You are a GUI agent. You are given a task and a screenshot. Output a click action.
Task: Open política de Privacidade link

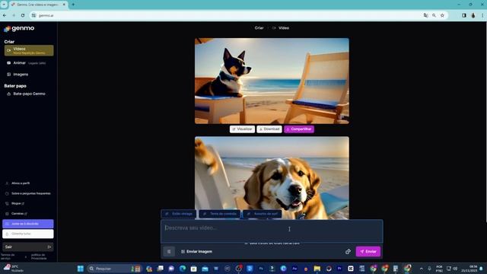click(x=39, y=256)
